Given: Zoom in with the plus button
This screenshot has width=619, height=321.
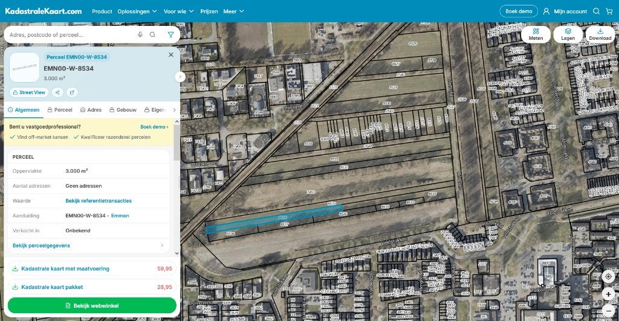Looking at the screenshot, I should (x=608, y=294).
